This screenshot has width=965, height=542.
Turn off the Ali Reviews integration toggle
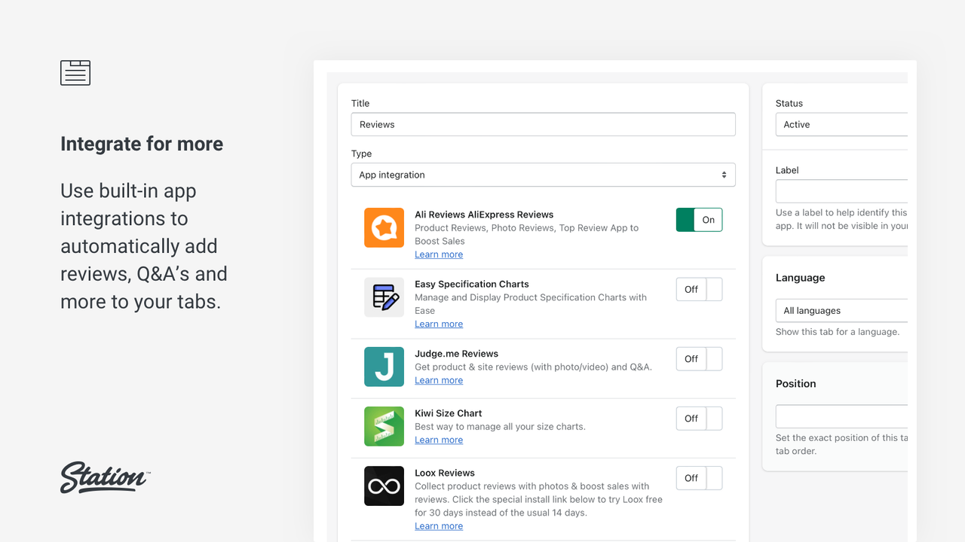[698, 220]
